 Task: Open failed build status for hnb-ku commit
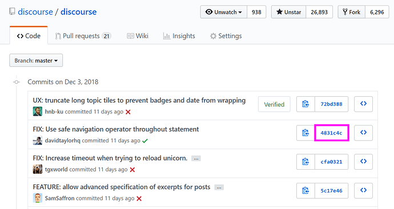point(128,112)
